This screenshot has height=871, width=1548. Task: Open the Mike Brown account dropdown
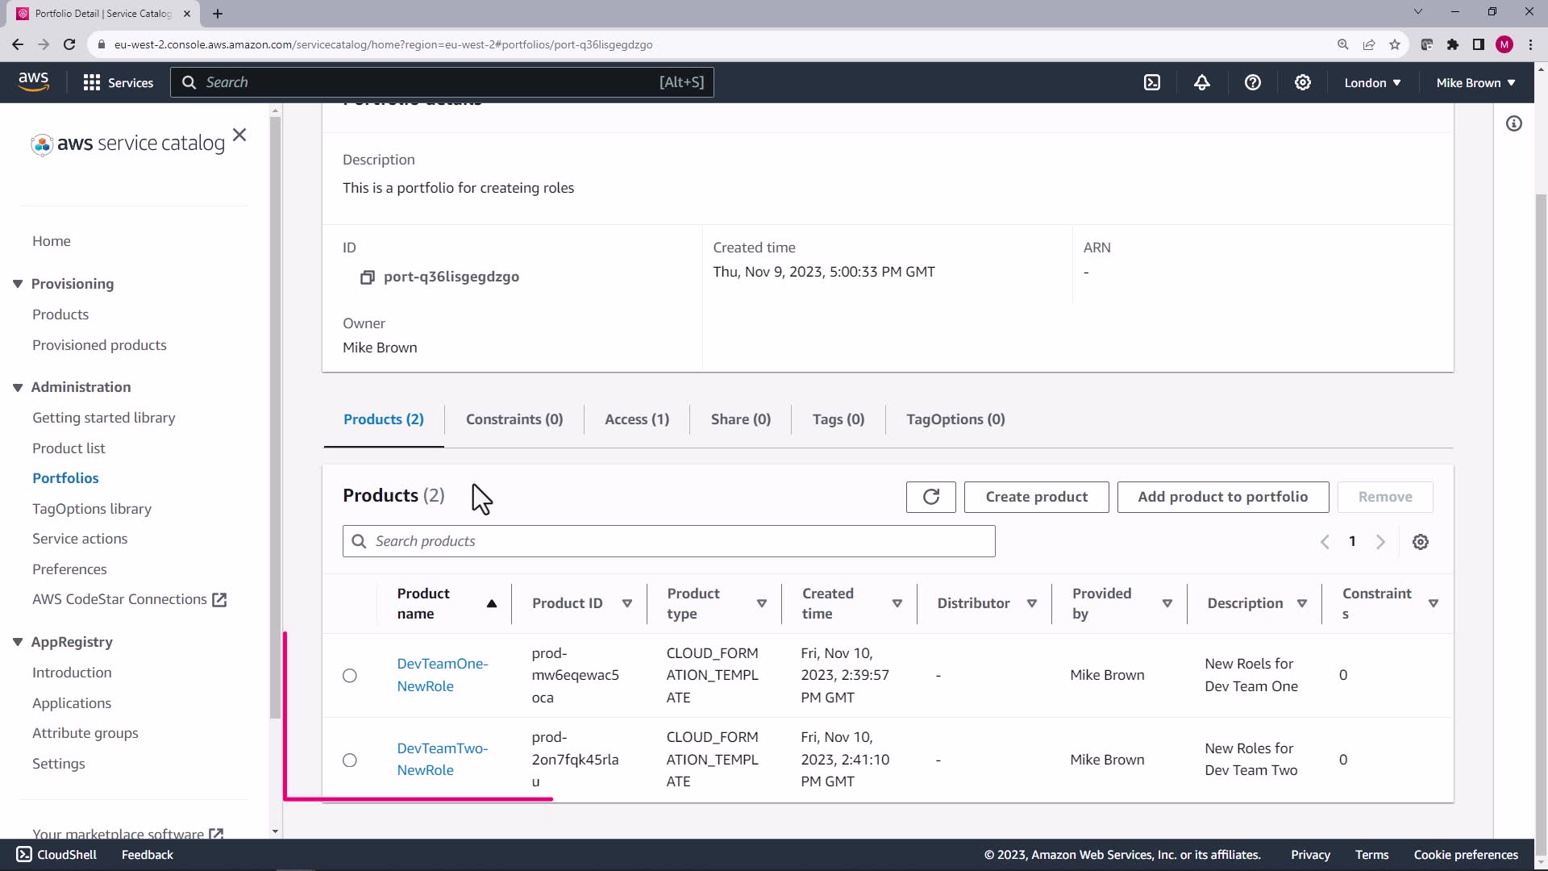pos(1475,82)
